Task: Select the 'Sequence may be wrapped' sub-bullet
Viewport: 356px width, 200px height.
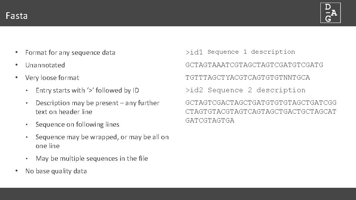Action: coord(102,137)
